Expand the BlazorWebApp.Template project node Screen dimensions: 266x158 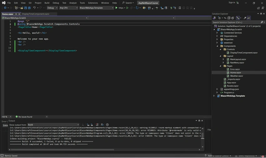(214, 96)
